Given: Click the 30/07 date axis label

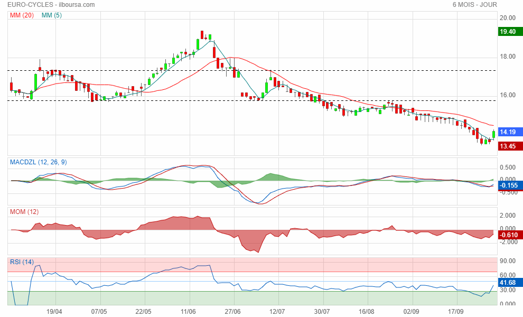Looking at the screenshot, I should 322,311.
